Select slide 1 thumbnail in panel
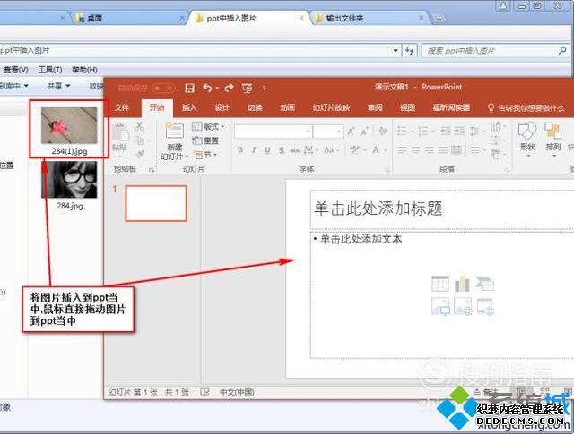 pos(156,203)
